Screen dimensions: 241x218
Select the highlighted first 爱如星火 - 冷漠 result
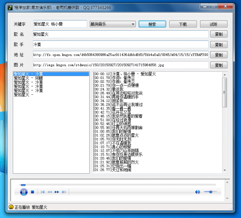(51, 74)
